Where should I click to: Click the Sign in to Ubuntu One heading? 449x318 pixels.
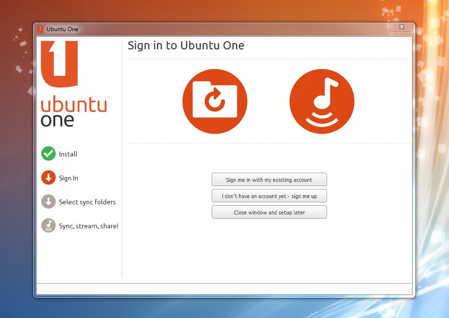[x=186, y=46]
